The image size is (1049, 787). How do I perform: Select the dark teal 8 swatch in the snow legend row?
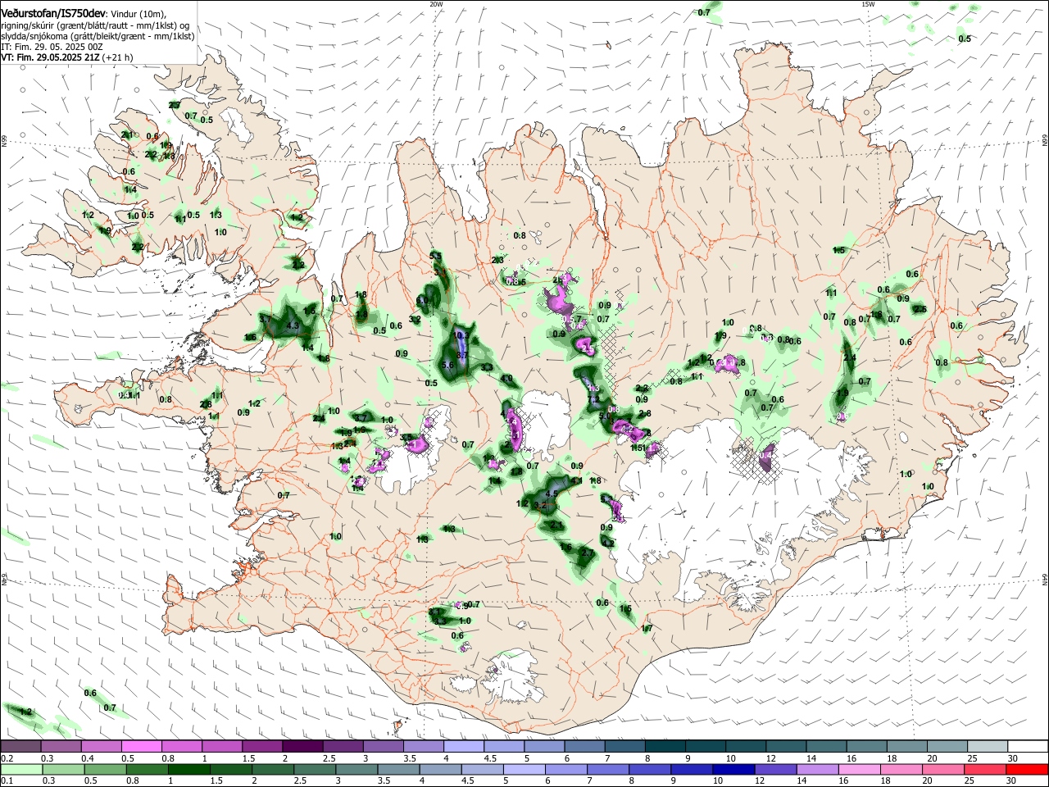665,747
